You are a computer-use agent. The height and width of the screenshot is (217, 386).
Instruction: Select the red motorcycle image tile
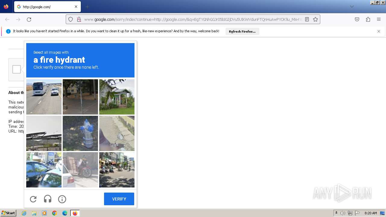(x=80, y=170)
